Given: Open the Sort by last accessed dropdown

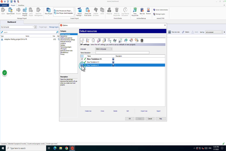Looking at the screenshot, I should 214,32.
